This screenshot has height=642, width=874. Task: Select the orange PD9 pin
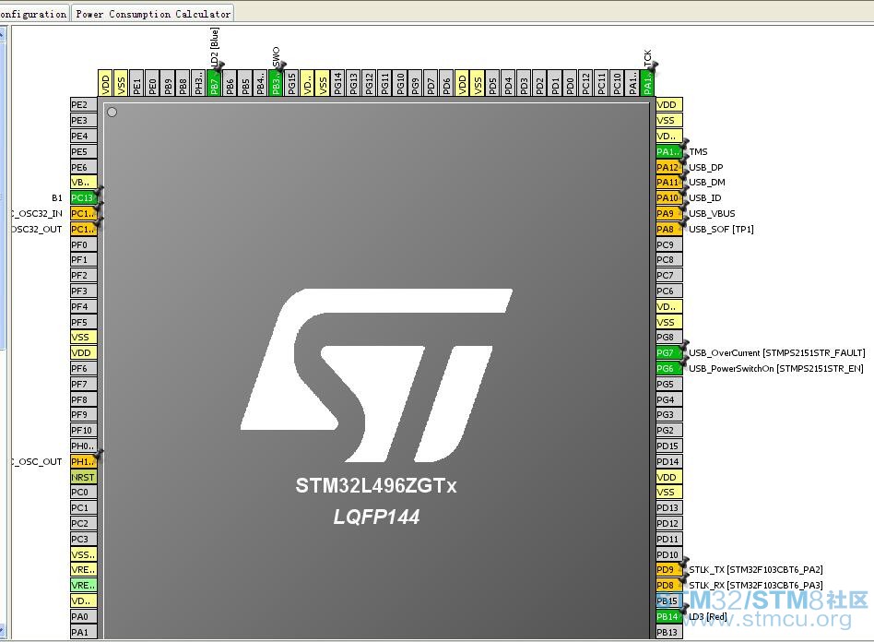click(668, 569)
